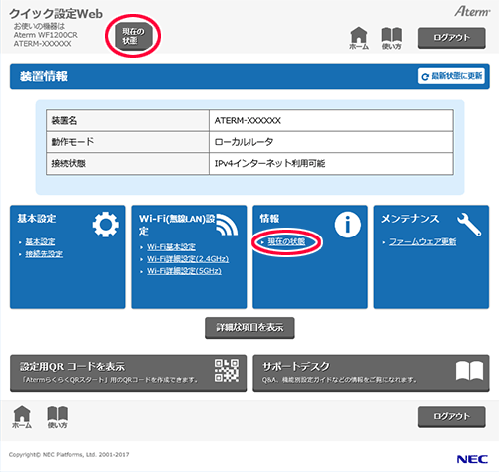The width and height of the screenshot is (499, 472).
Task: Click the 情報 panel title
Action: 269,219
